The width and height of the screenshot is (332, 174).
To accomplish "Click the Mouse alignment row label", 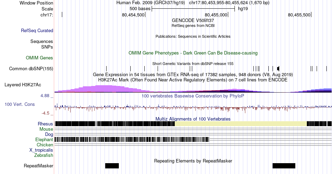I will point(46,129).
